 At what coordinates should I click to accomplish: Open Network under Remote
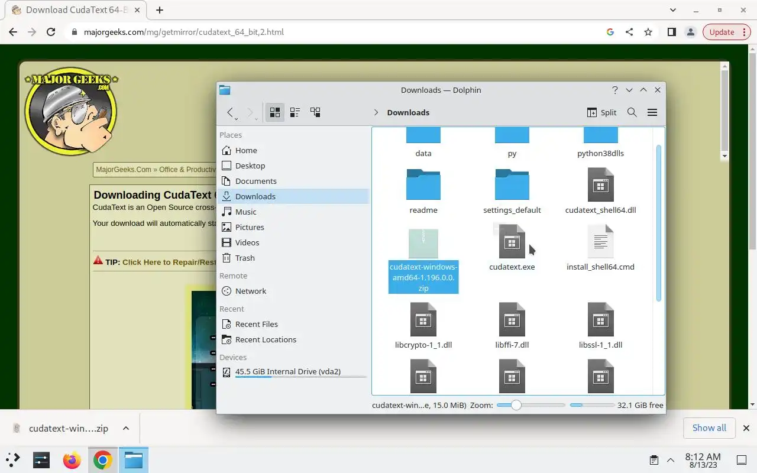click(x=293, y=291)
